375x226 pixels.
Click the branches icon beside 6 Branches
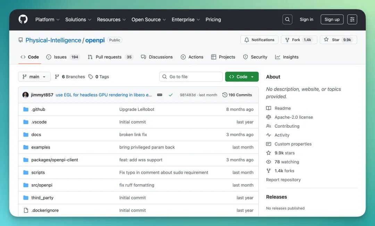click(57, 76)
